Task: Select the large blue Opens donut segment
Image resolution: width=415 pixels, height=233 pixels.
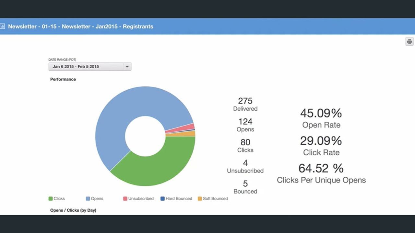Action: click(x=130, y=107)
